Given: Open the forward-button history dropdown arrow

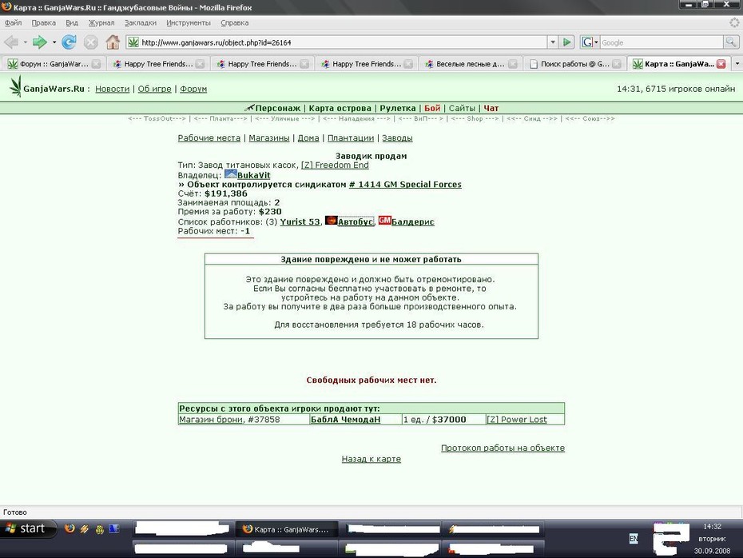Looking at the screenshot, I should pyautogui.click(x=54, y=42).
